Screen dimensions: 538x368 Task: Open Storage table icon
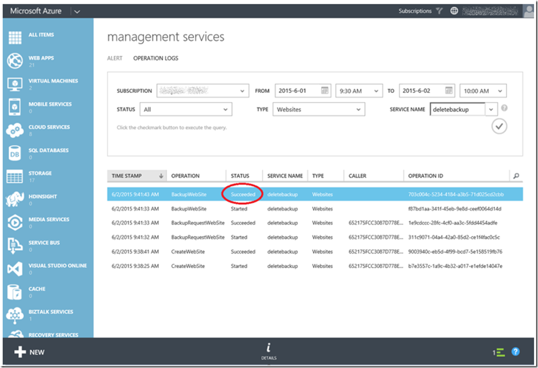coord(15,177)
